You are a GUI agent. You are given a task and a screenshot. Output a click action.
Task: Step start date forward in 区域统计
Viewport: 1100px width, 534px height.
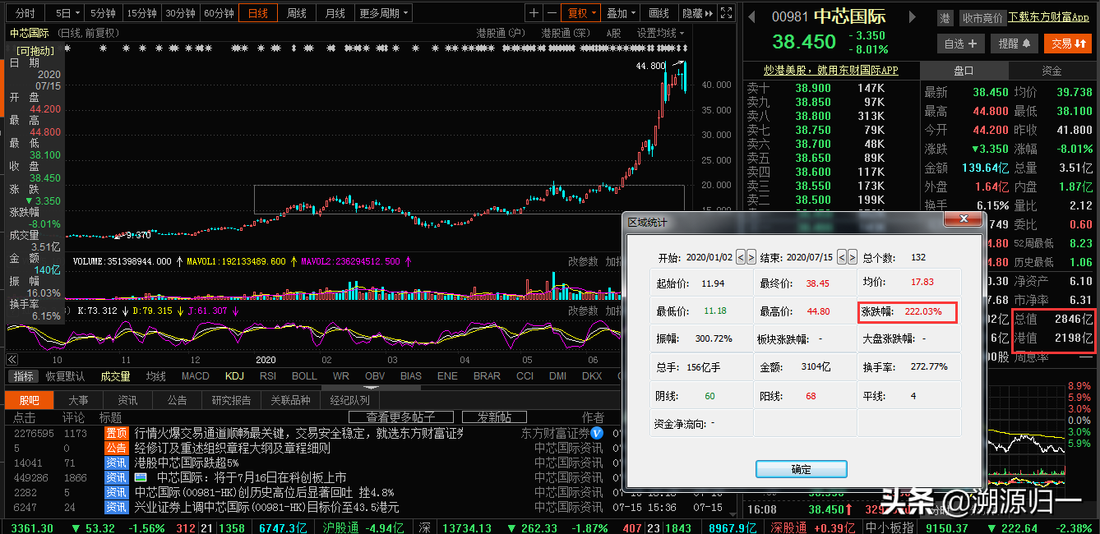751,257
